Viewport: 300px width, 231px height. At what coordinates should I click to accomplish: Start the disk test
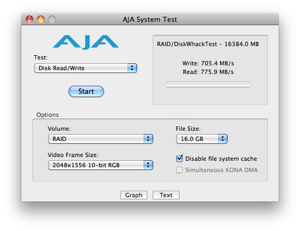pos(86,91)
